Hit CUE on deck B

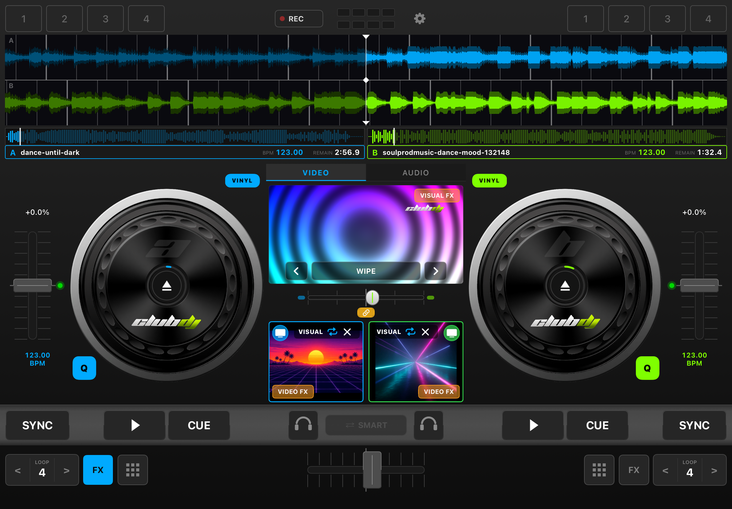point(597,425)
